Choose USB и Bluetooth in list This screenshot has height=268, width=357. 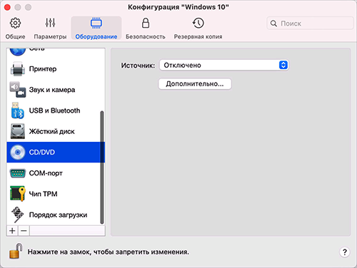(56, 110)
